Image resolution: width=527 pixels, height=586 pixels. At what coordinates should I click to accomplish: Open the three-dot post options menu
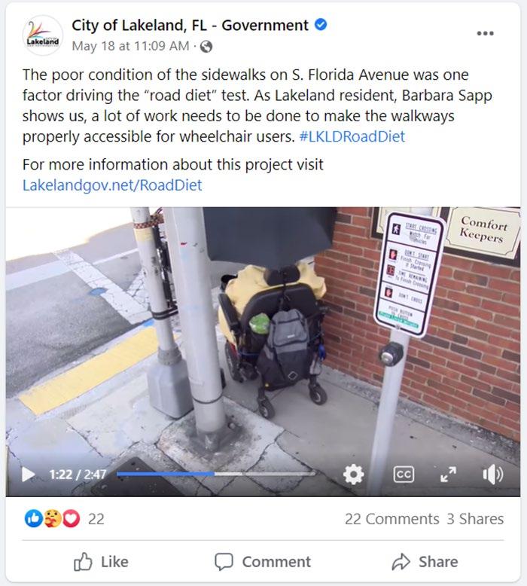tap(485, 33)
